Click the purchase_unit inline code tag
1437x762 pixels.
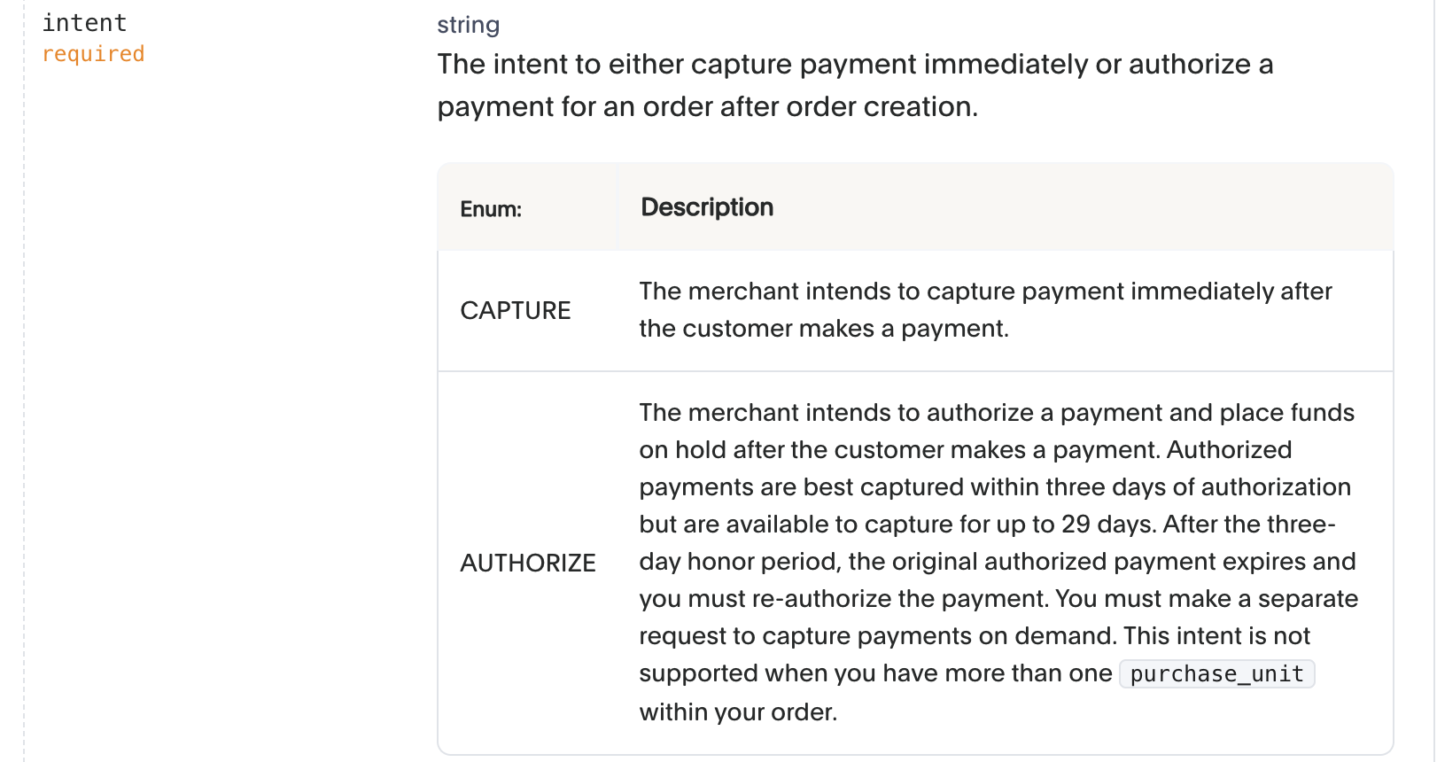tap(1217, 674)
